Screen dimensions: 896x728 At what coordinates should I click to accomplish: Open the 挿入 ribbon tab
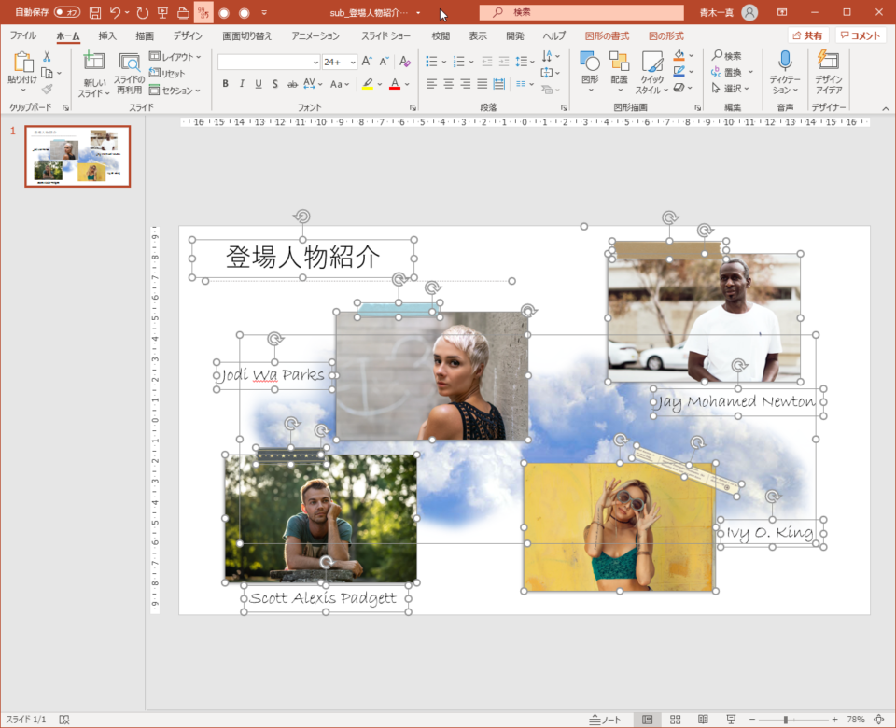pyautogui.click(x=107, y=35)
